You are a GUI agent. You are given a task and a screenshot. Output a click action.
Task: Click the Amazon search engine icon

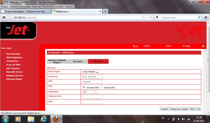[157, 17]
